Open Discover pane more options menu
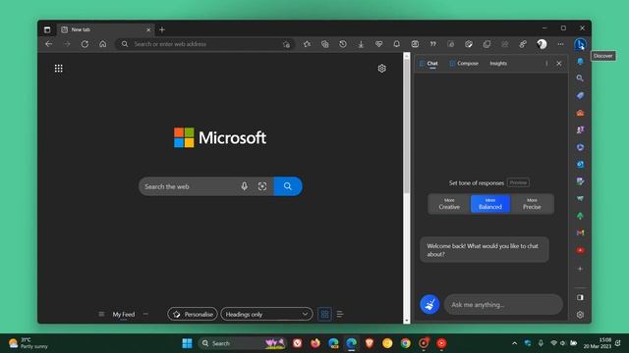The width and height of the screenshot is (629, 353). [x=546, y=63]
